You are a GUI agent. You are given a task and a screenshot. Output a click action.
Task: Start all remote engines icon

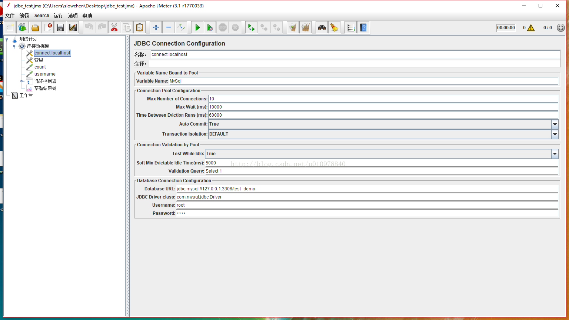[251, 27]
